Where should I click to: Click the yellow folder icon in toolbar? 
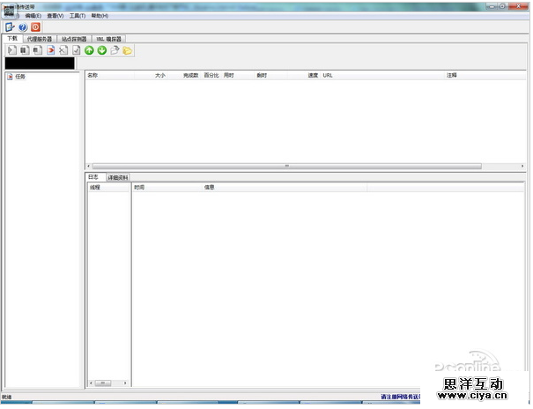[x=128, y=50]
